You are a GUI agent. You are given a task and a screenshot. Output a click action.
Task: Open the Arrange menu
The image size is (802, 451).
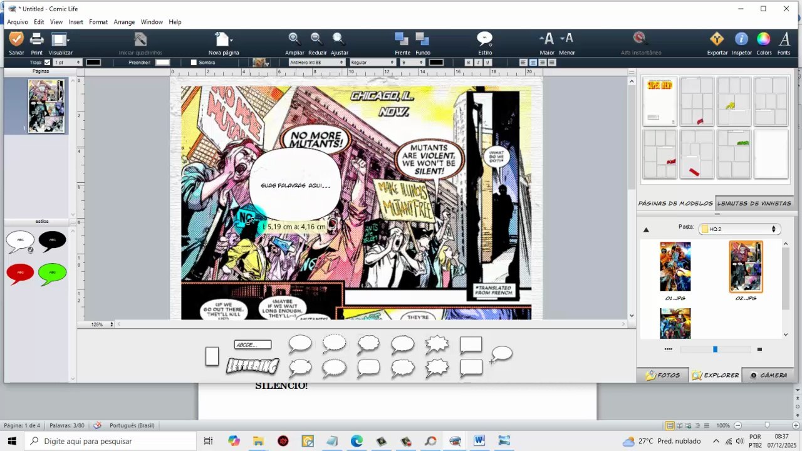tap(124, 22)
